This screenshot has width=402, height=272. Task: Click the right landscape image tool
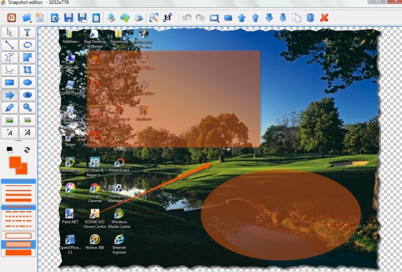click(x=27, y=120)
